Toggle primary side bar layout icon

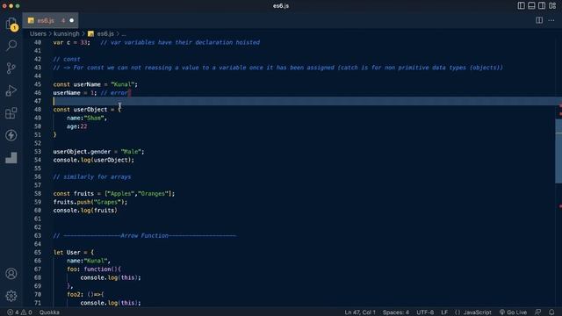click(521, 6)
